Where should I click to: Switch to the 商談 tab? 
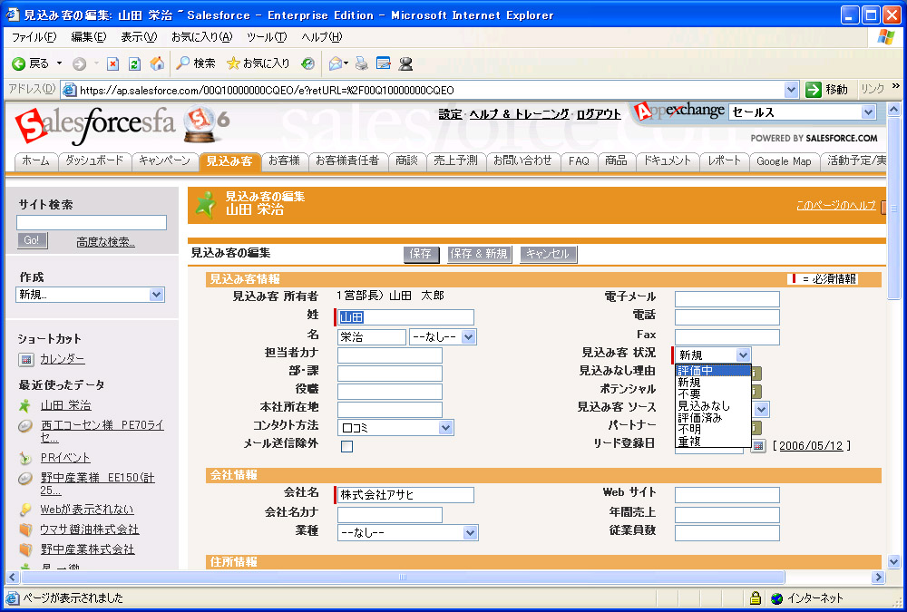pyautogui.click(x=406, y=160)
